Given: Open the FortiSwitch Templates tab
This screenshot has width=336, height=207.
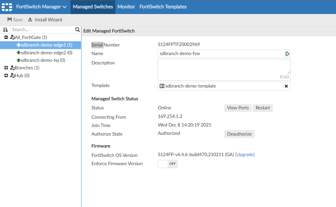Looking at the screenshot, I should pos(163,6).
